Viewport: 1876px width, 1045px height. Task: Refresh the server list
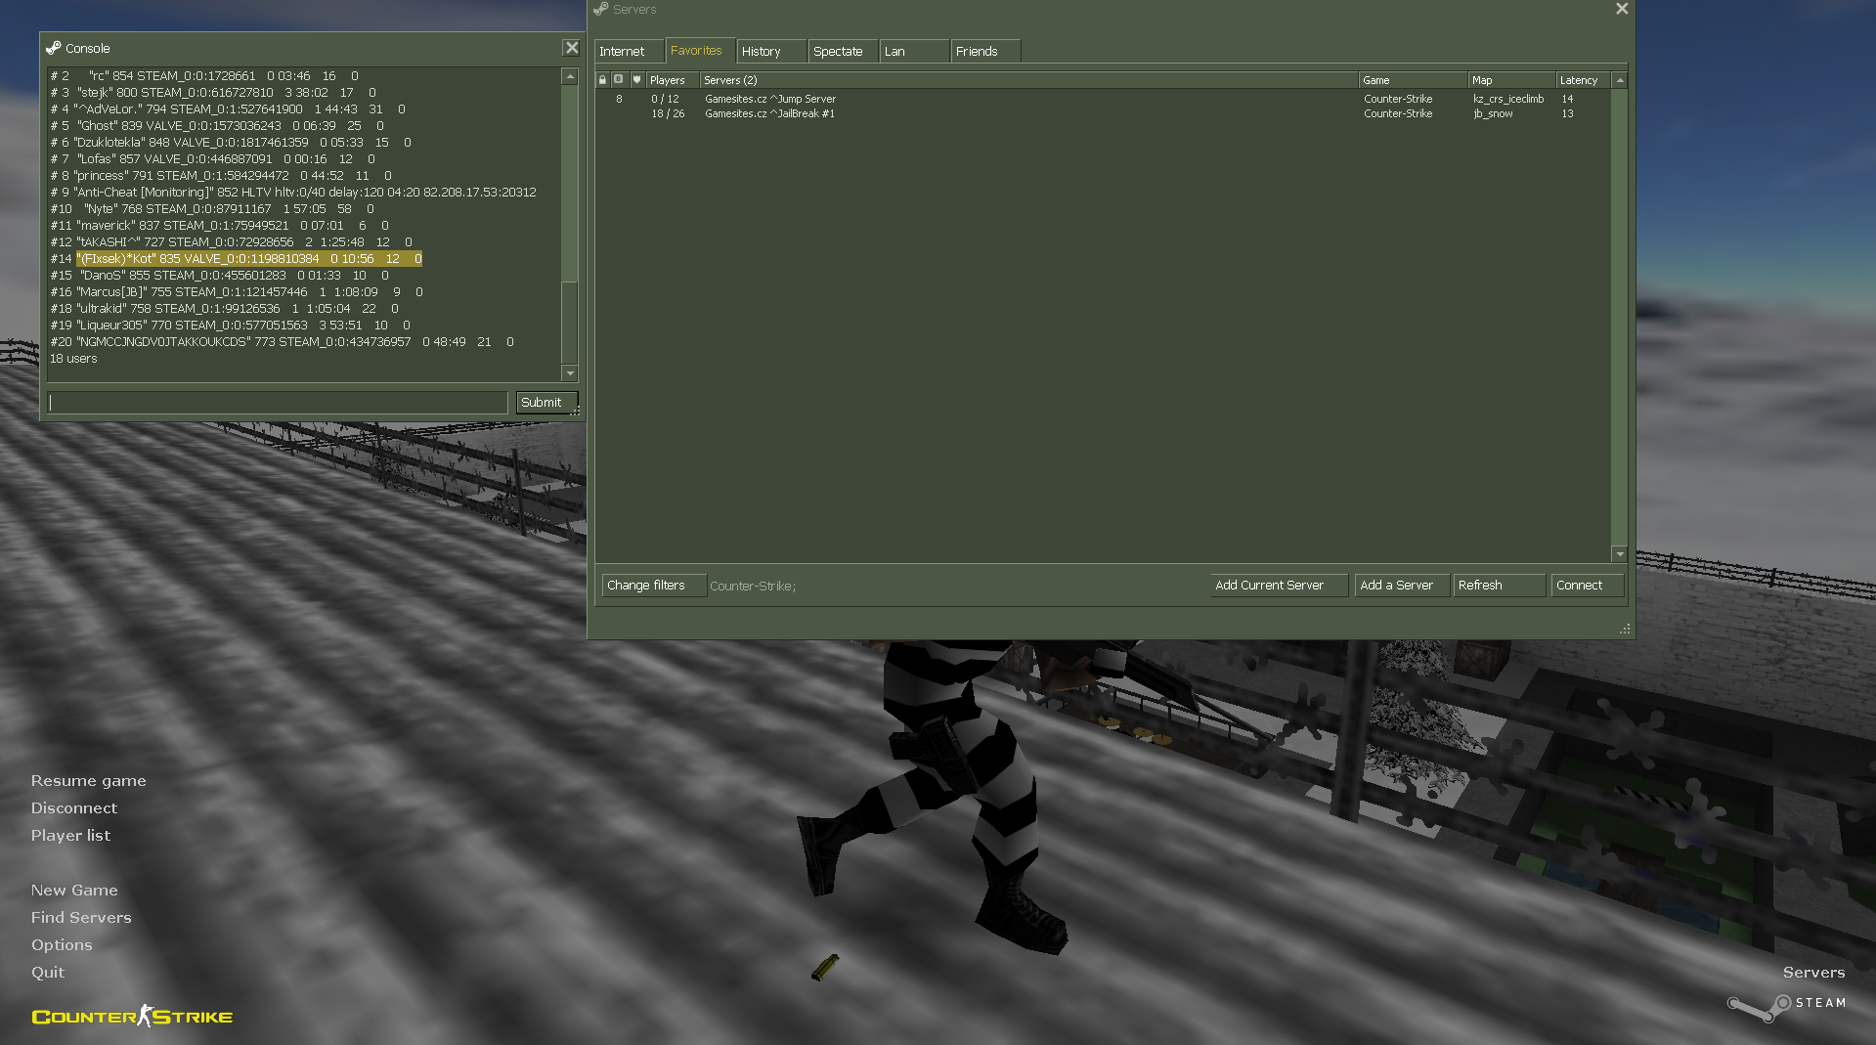click(x=1499, y=586)
